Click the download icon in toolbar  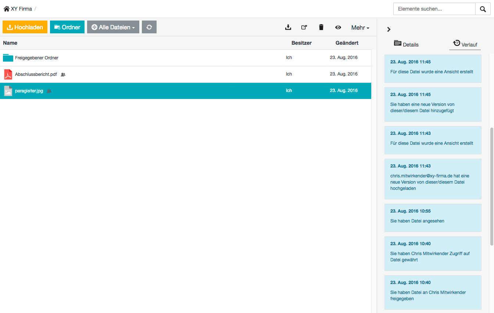pyautogui.click(x=288, y=27)
